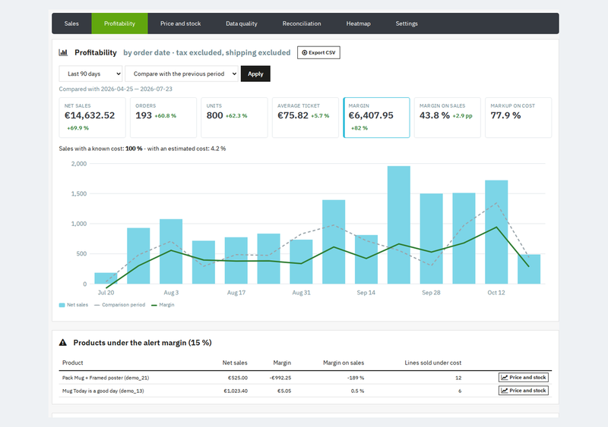The height and width of the screenshot is (427, 608).
Task: Click the bar chart icon beside Profitability
Action: point(63,52)
